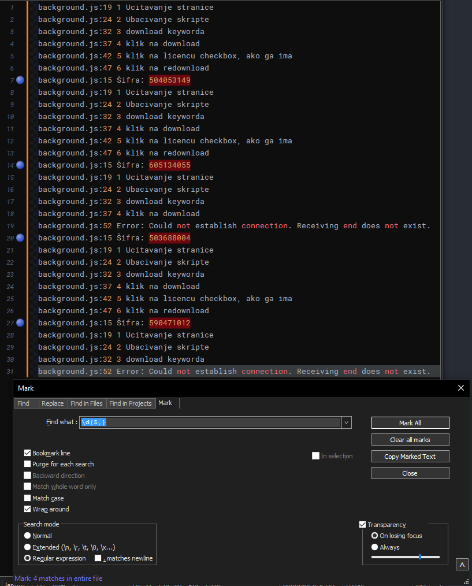Screen dimensions: 472x586
Task: Switch to the Find in Projects tab
Action: click(x=131, y=403)
